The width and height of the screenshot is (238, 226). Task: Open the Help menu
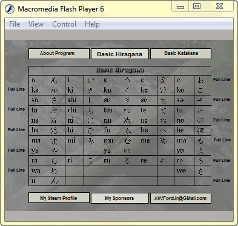pyautogui.click(x=92, y=24)
